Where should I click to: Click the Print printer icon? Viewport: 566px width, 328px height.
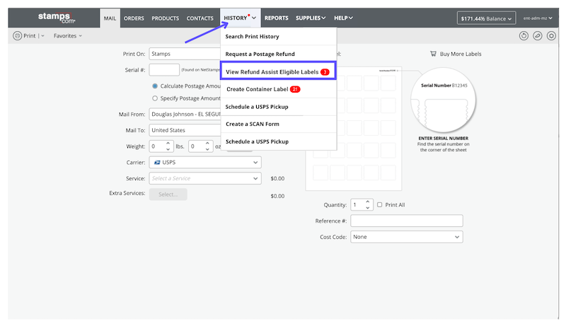click(17, 36)
